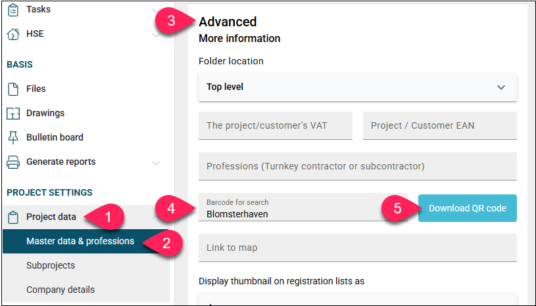Click the HSE house icon

(13, 34)
